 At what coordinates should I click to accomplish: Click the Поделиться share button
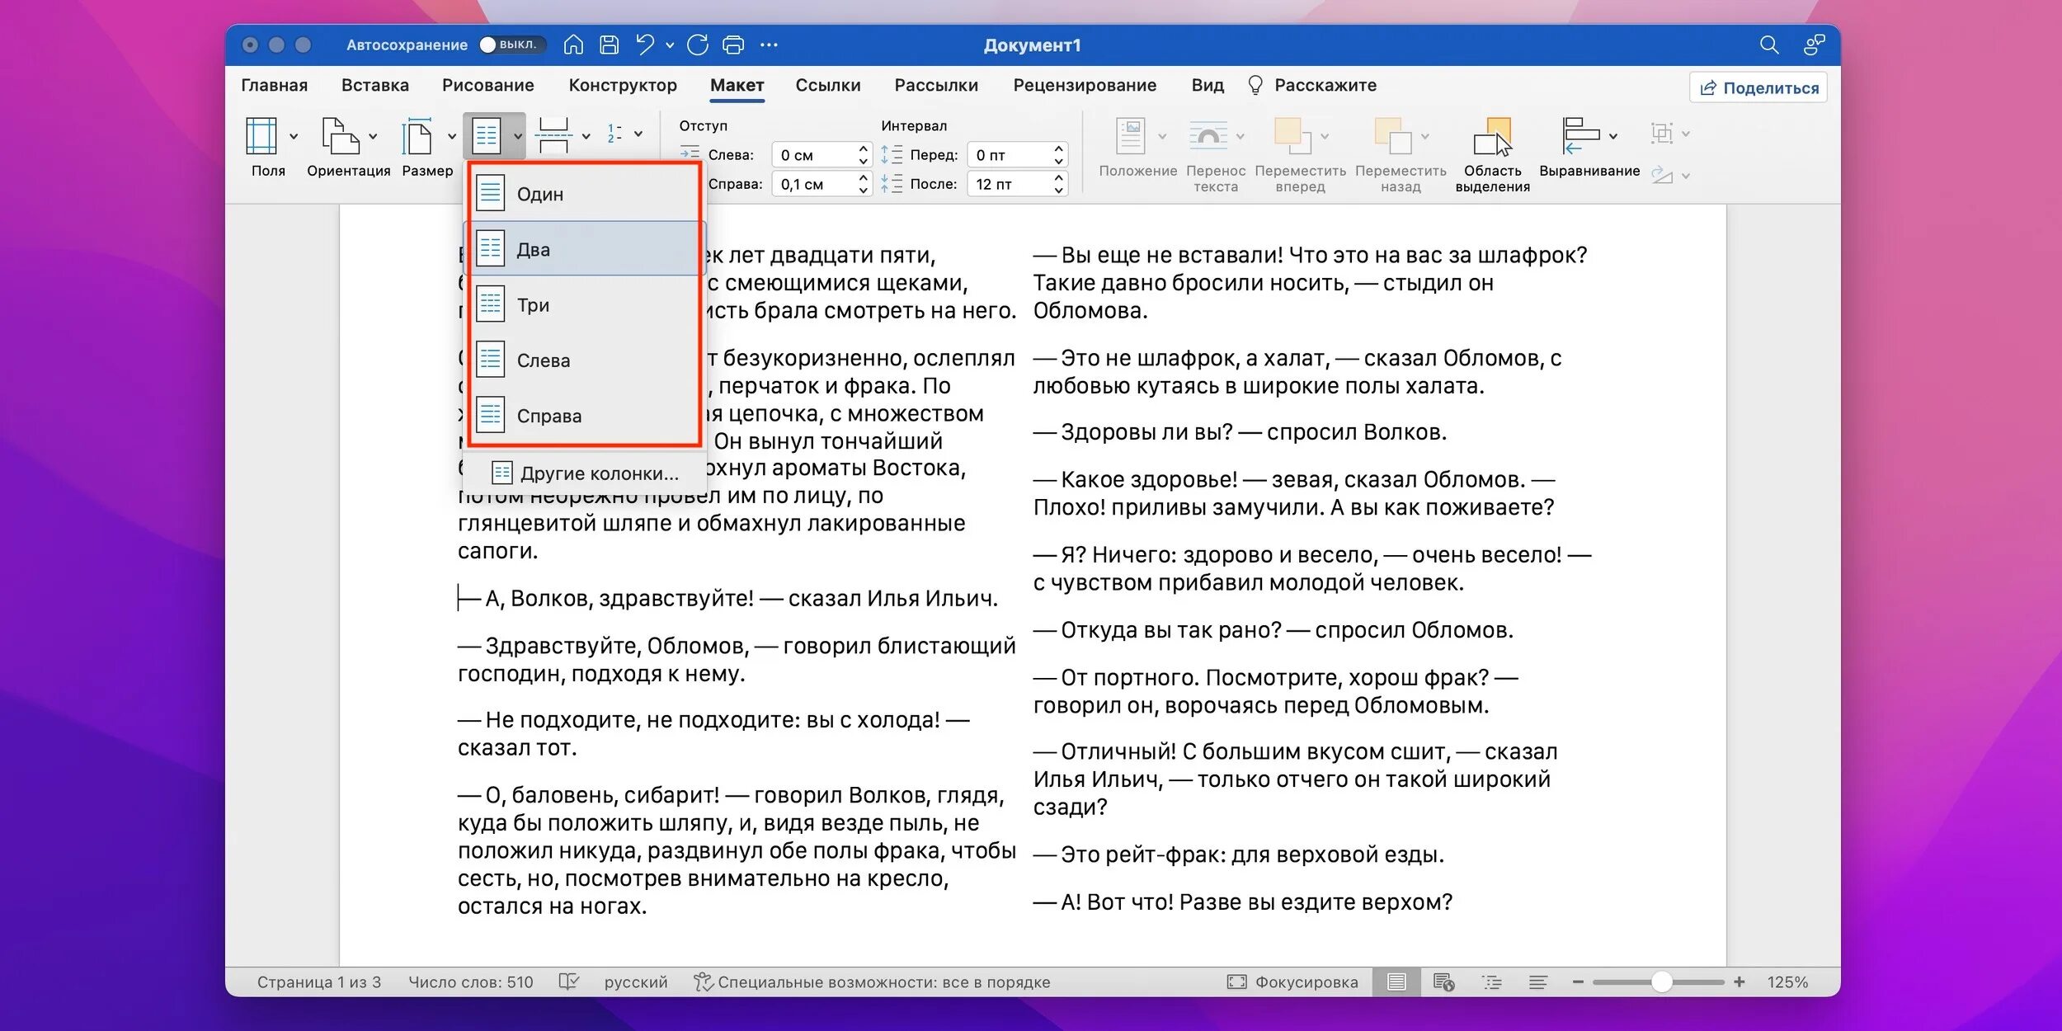[x=1758, y=87]
